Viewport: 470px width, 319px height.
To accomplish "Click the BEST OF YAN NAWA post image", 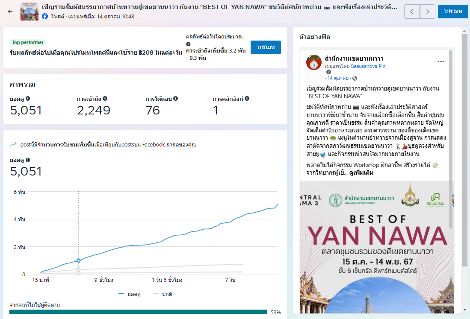I will [374, 248].
